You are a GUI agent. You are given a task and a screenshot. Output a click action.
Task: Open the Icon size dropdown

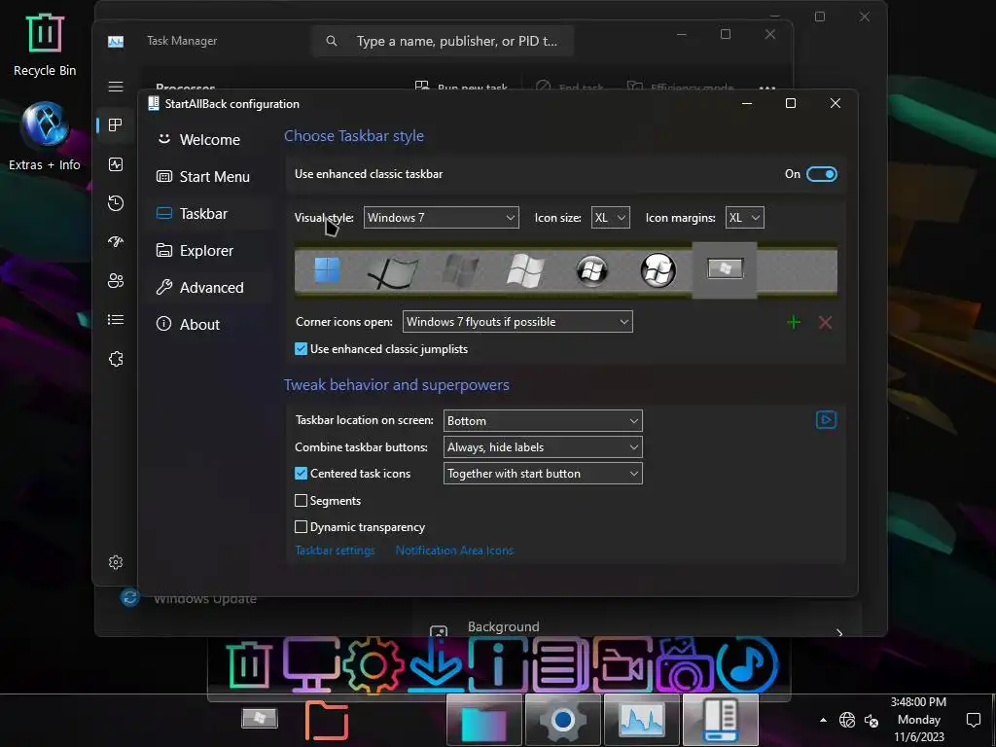coord(611,217)
